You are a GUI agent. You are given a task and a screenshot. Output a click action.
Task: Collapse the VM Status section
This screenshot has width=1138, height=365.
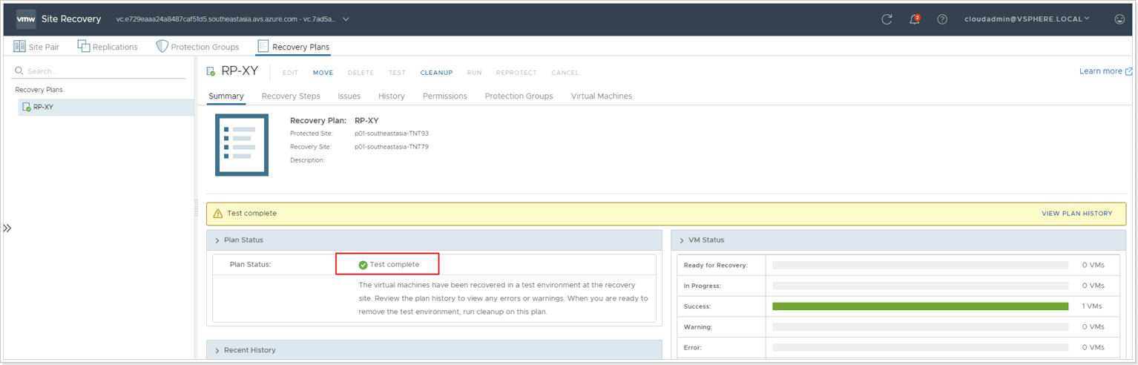pyautogui.click(x=682, y=240)
